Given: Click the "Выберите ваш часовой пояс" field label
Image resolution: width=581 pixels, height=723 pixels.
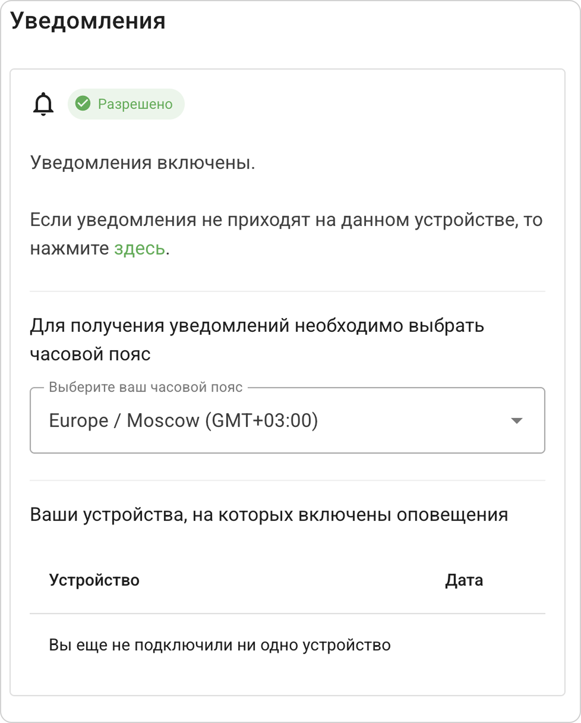Looking at the screenshot, I should 146,387.
